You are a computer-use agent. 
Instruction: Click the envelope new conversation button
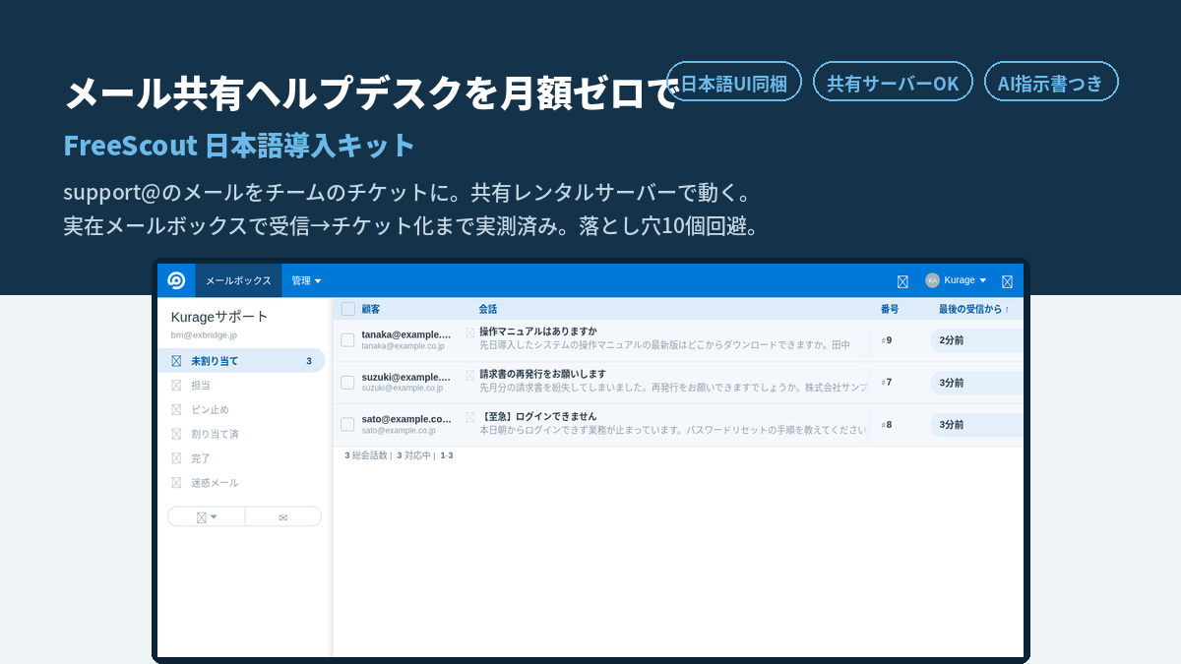283,516
